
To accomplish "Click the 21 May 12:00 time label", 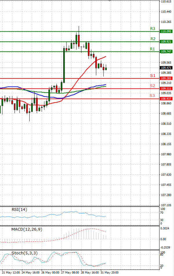I will (11, 273).
